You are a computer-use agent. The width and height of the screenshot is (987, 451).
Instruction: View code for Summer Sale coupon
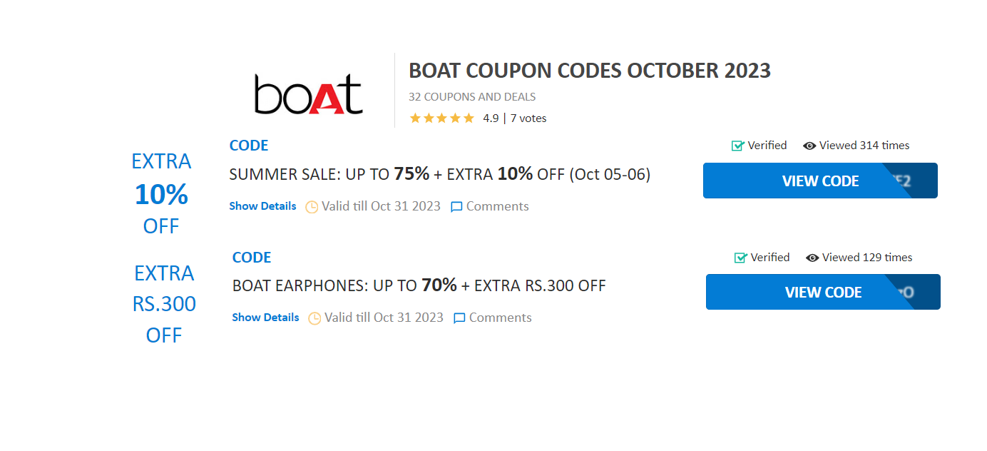pyautogui.click(x=820, y=181)
